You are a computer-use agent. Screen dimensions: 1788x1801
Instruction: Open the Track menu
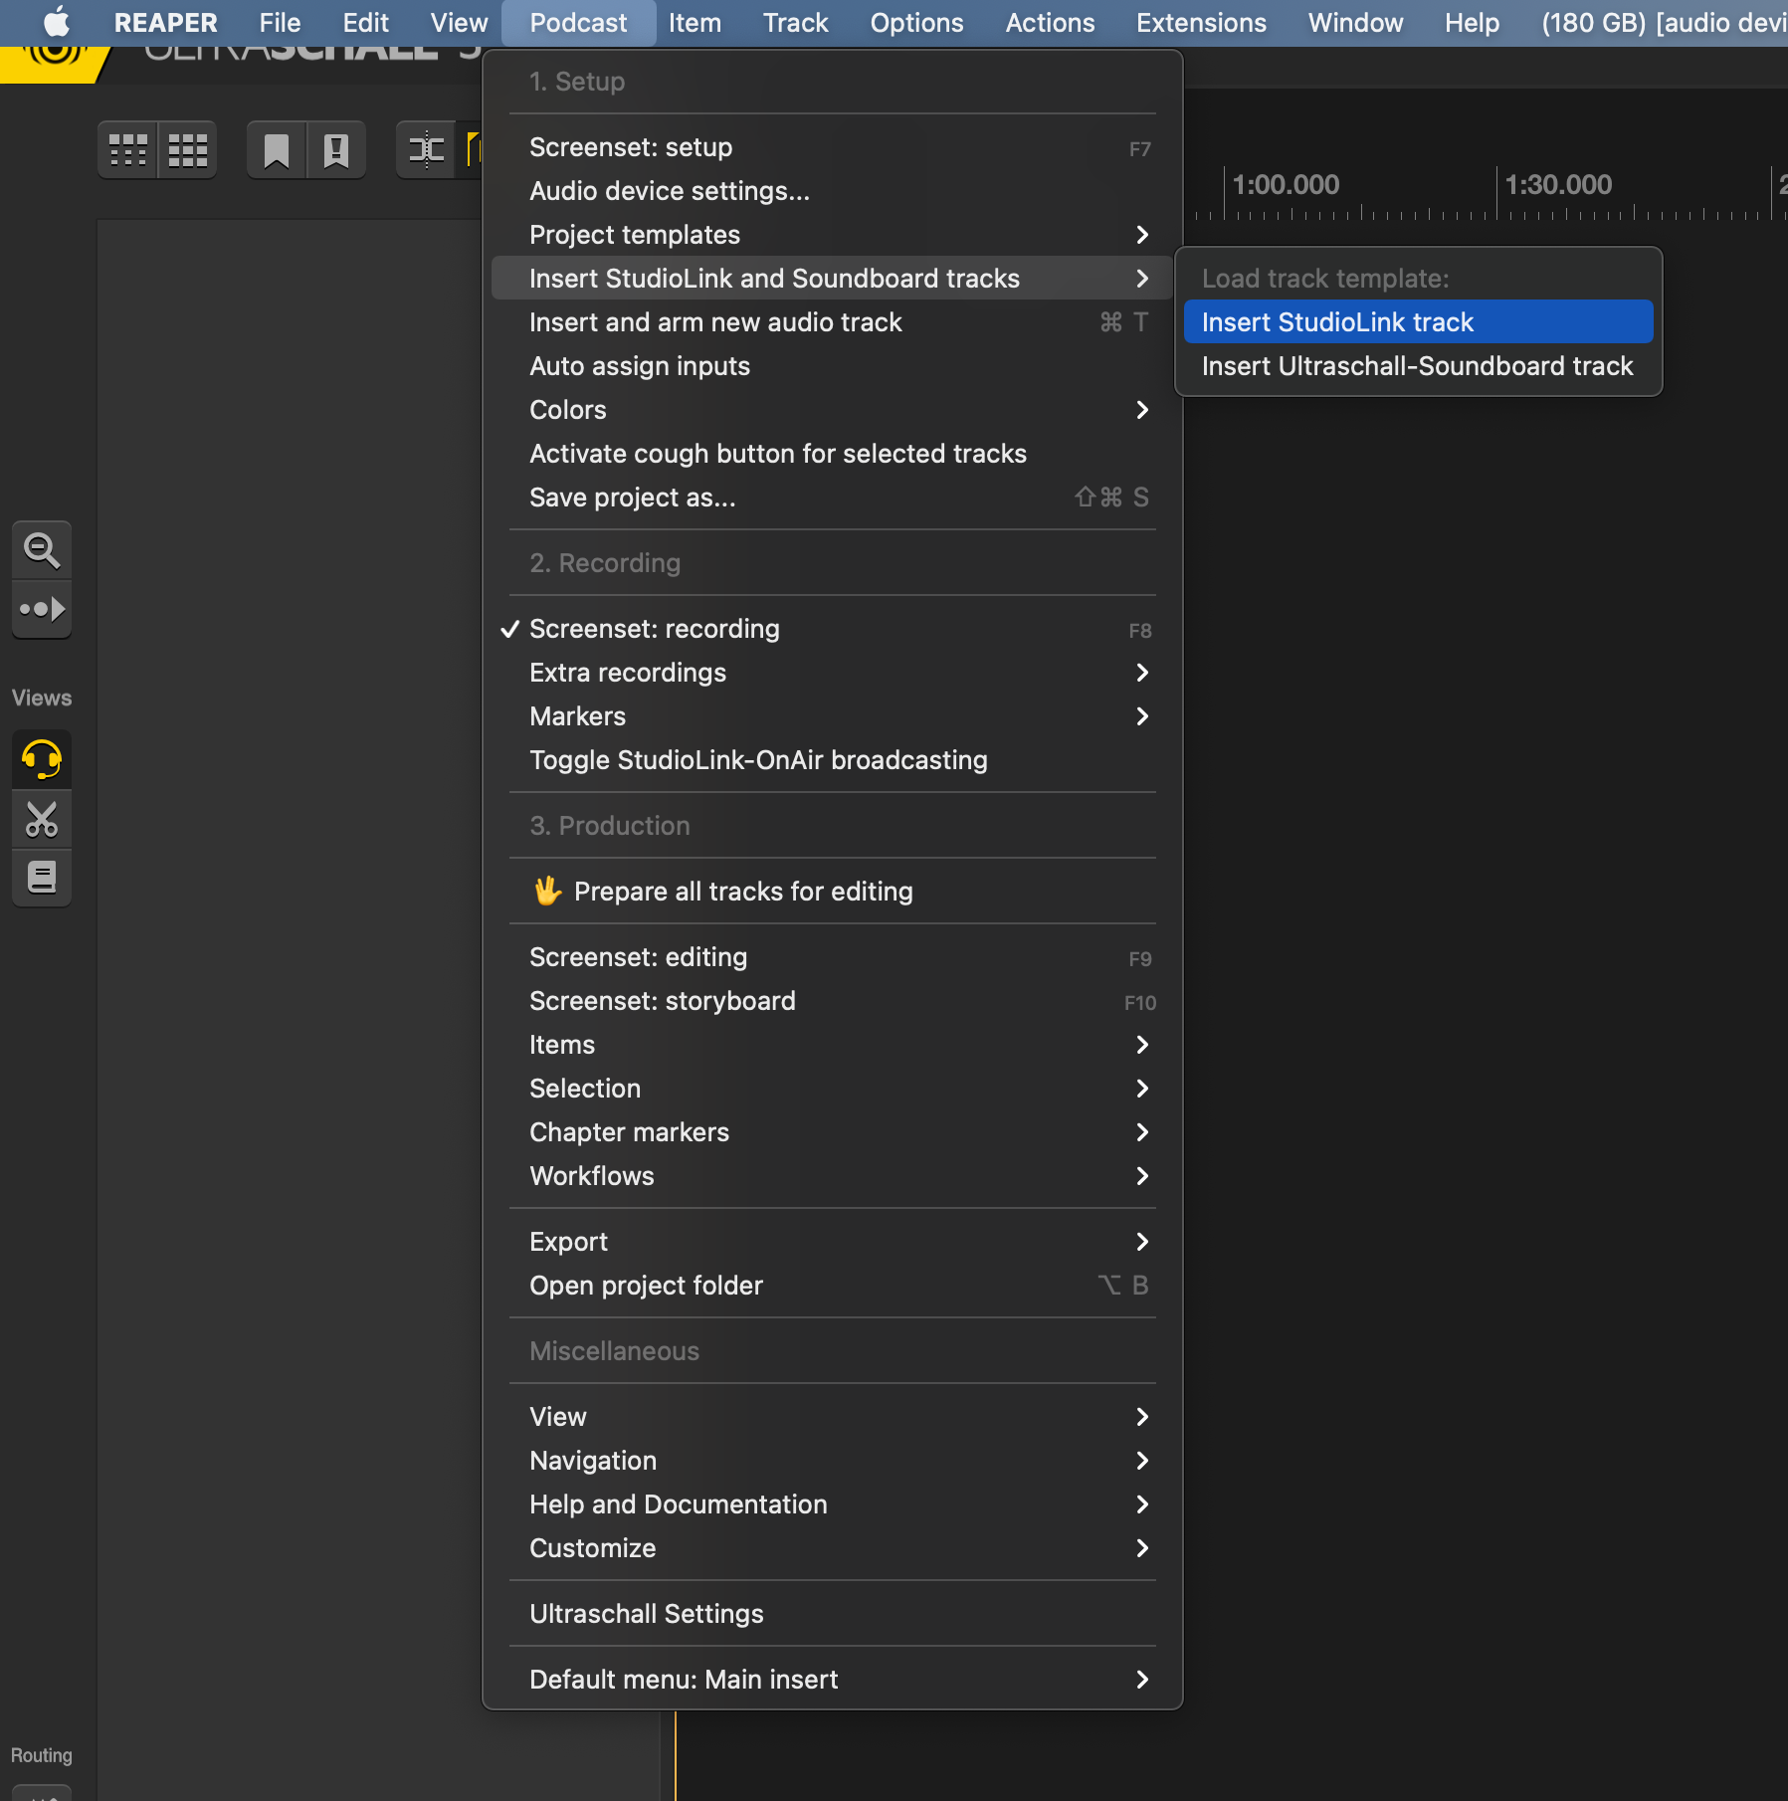(795, 23)
